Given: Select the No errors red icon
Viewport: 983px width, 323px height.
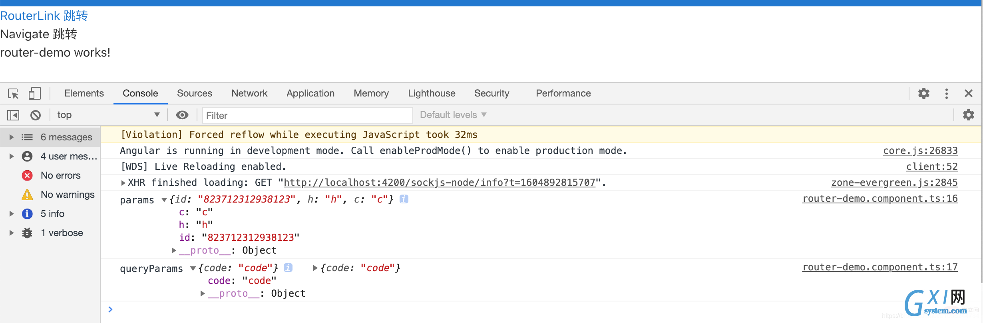Looking at the screenshot, I should tap(27, 175).
